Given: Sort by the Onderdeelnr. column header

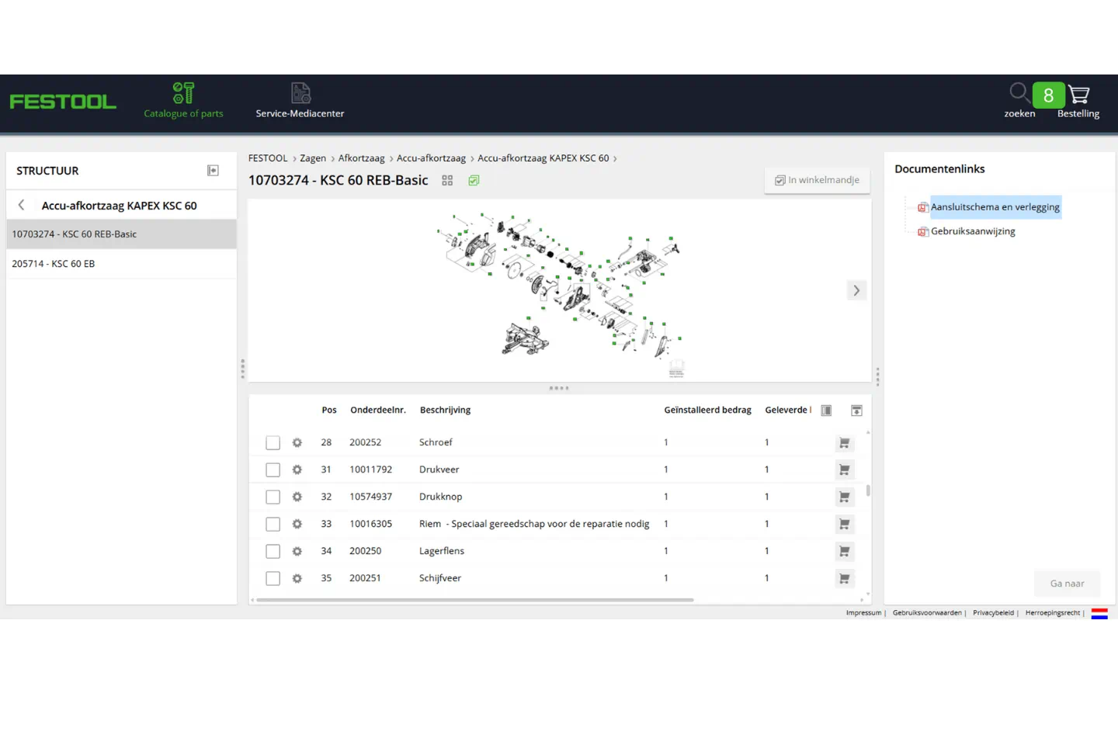Looking at the screenshot, I should (378, 411).
